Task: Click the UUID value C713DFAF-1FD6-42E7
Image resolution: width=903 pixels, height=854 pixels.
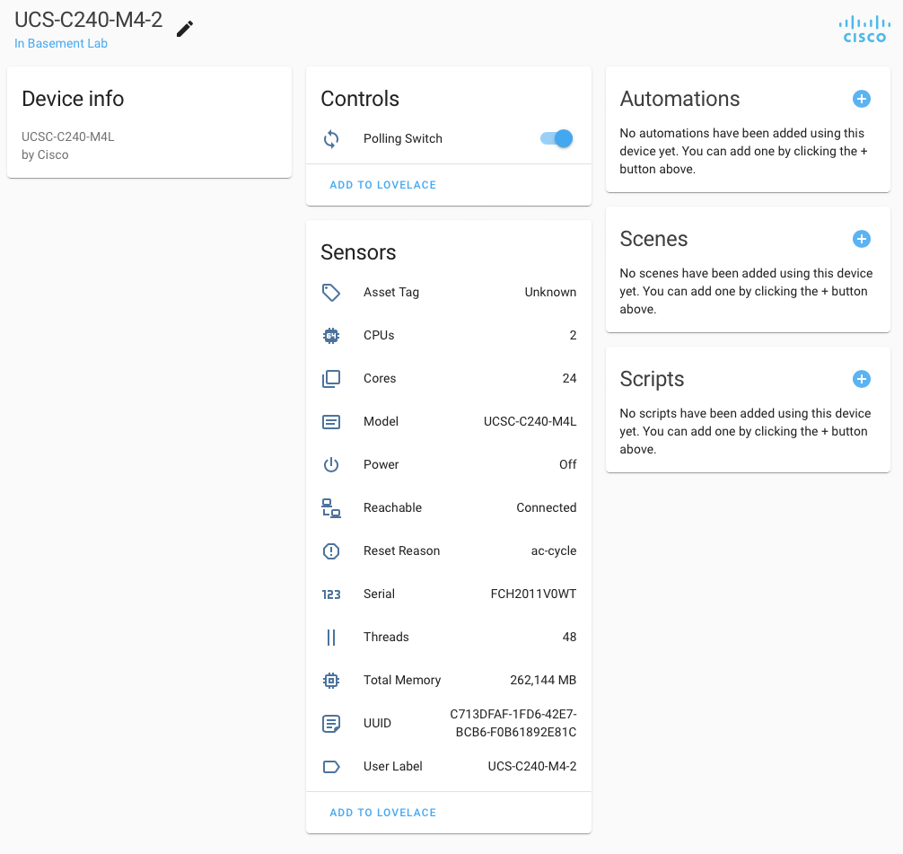Action: 513,723
